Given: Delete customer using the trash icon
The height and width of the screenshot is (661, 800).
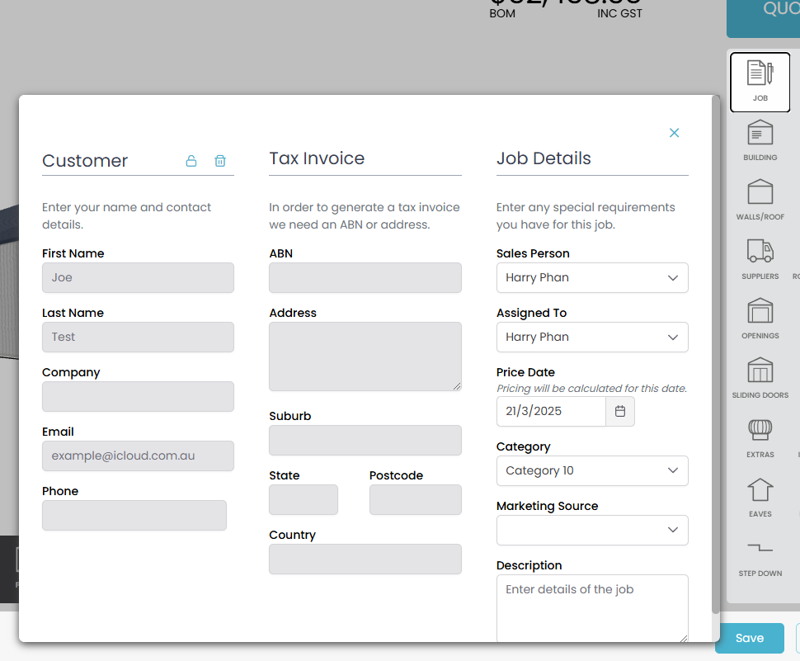Looking at the screenshot, I should pos(220,161).
